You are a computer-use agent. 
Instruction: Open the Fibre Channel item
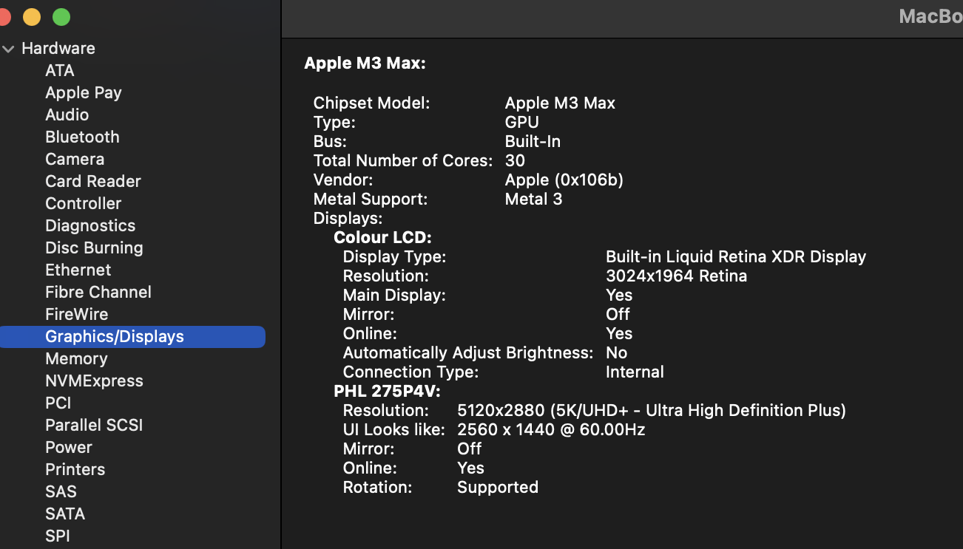pos(98,292)
